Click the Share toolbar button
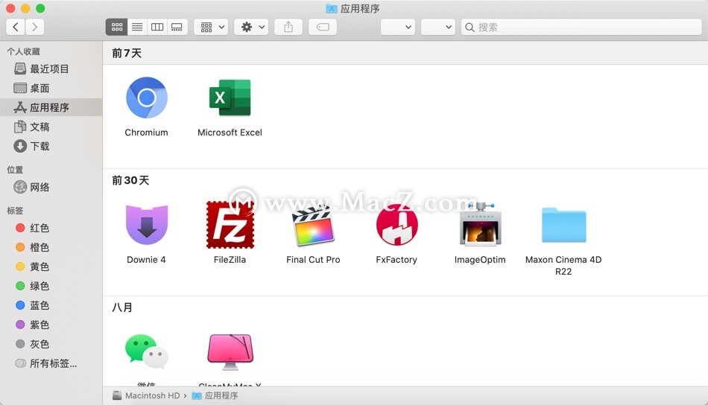The width and height of the screenshot is (708, 405). coord(288,27)
